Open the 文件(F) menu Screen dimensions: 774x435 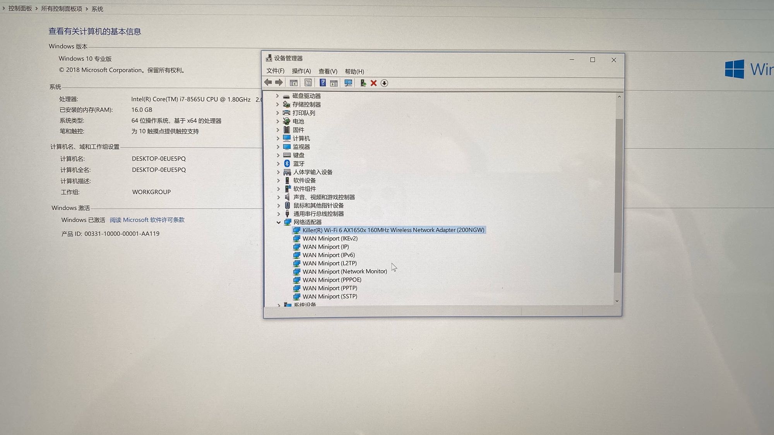pyautogui.click(x=275, y=71)
